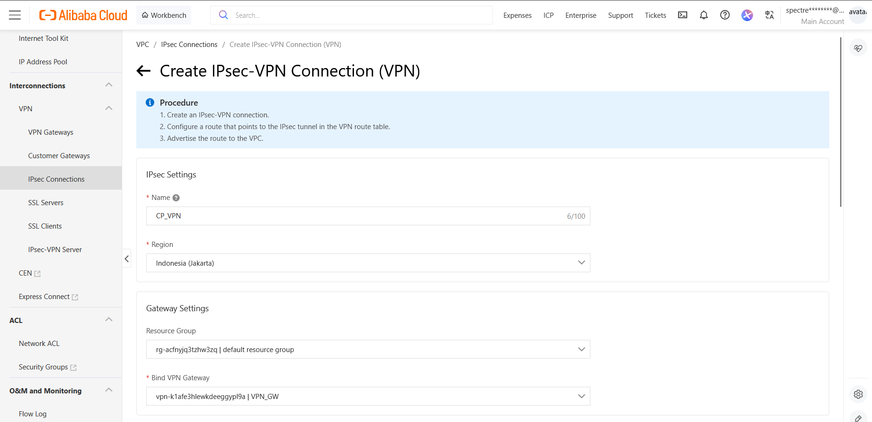Collapse the left sidebar panel

click(126, 259)
